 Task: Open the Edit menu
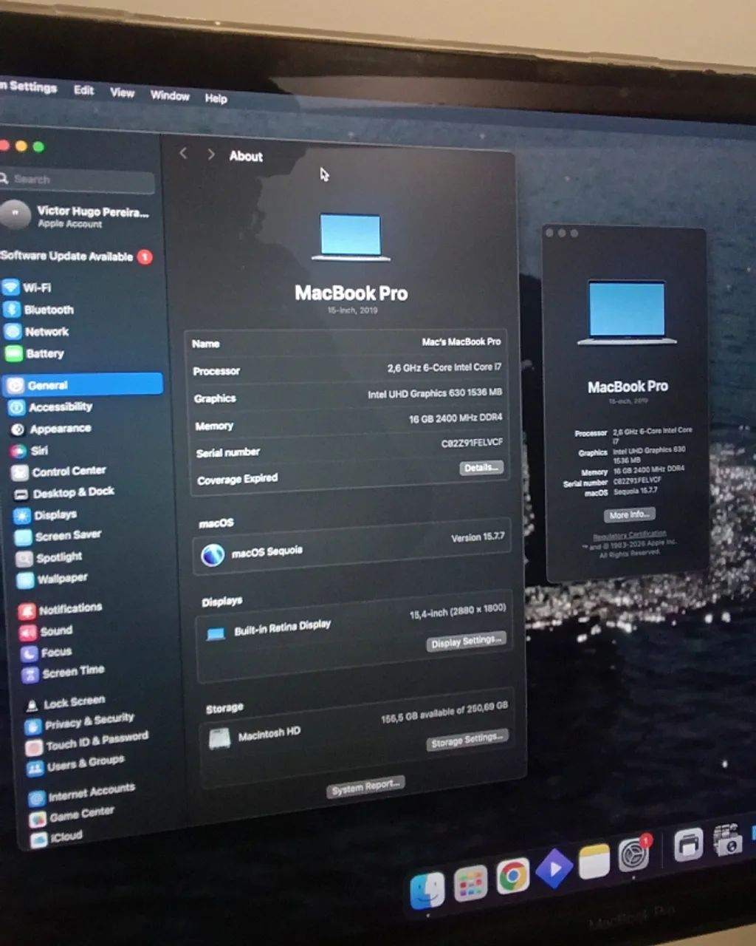(x=84, y=90)
